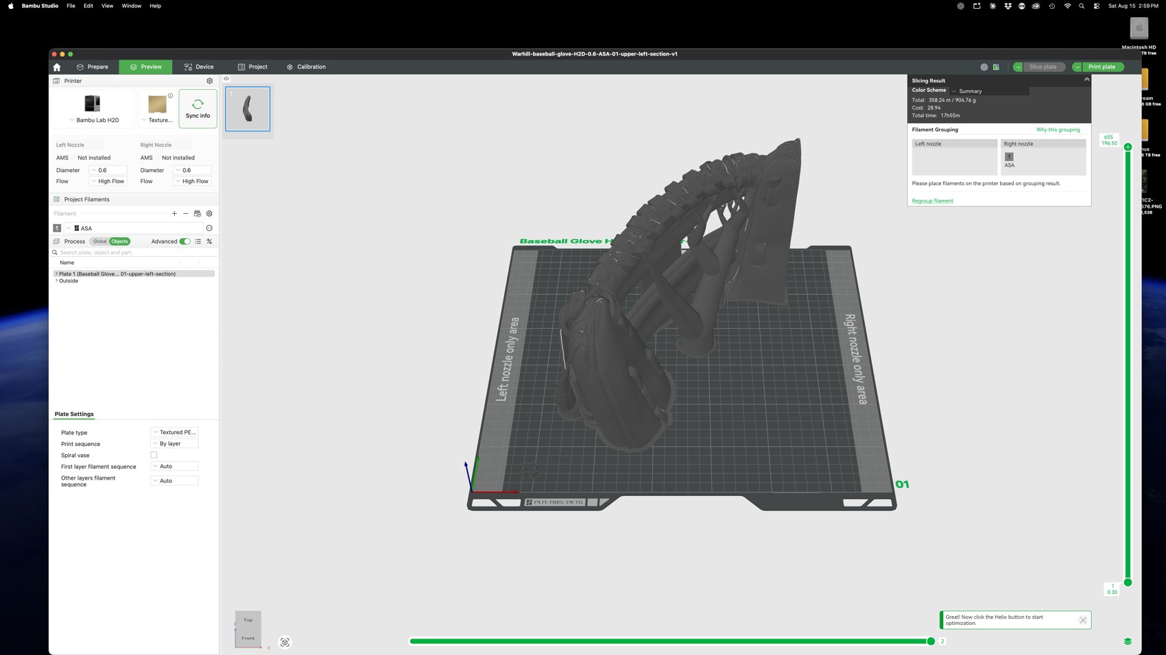
Task: Open Right Nozzle Flow dropdown
Action: click(x=192, y=181)
